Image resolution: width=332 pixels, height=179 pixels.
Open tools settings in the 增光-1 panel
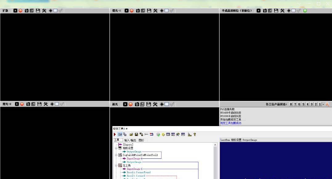[x=155, y=10]
